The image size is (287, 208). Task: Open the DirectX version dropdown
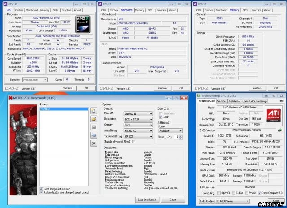pyautogui.click(x=138, y=113)
